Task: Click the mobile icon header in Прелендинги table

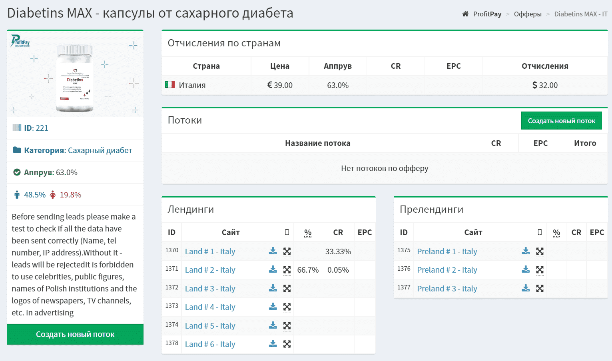Action: 540,232
